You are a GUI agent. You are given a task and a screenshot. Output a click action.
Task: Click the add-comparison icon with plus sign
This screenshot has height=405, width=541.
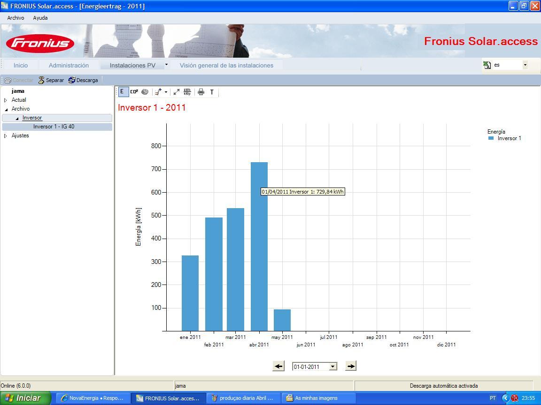158,92
